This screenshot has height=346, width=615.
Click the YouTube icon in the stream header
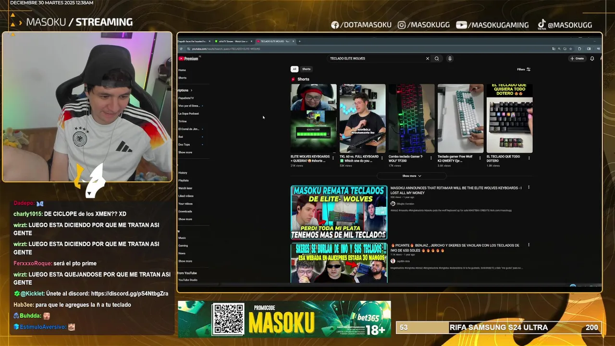click(x=461, y=25)
